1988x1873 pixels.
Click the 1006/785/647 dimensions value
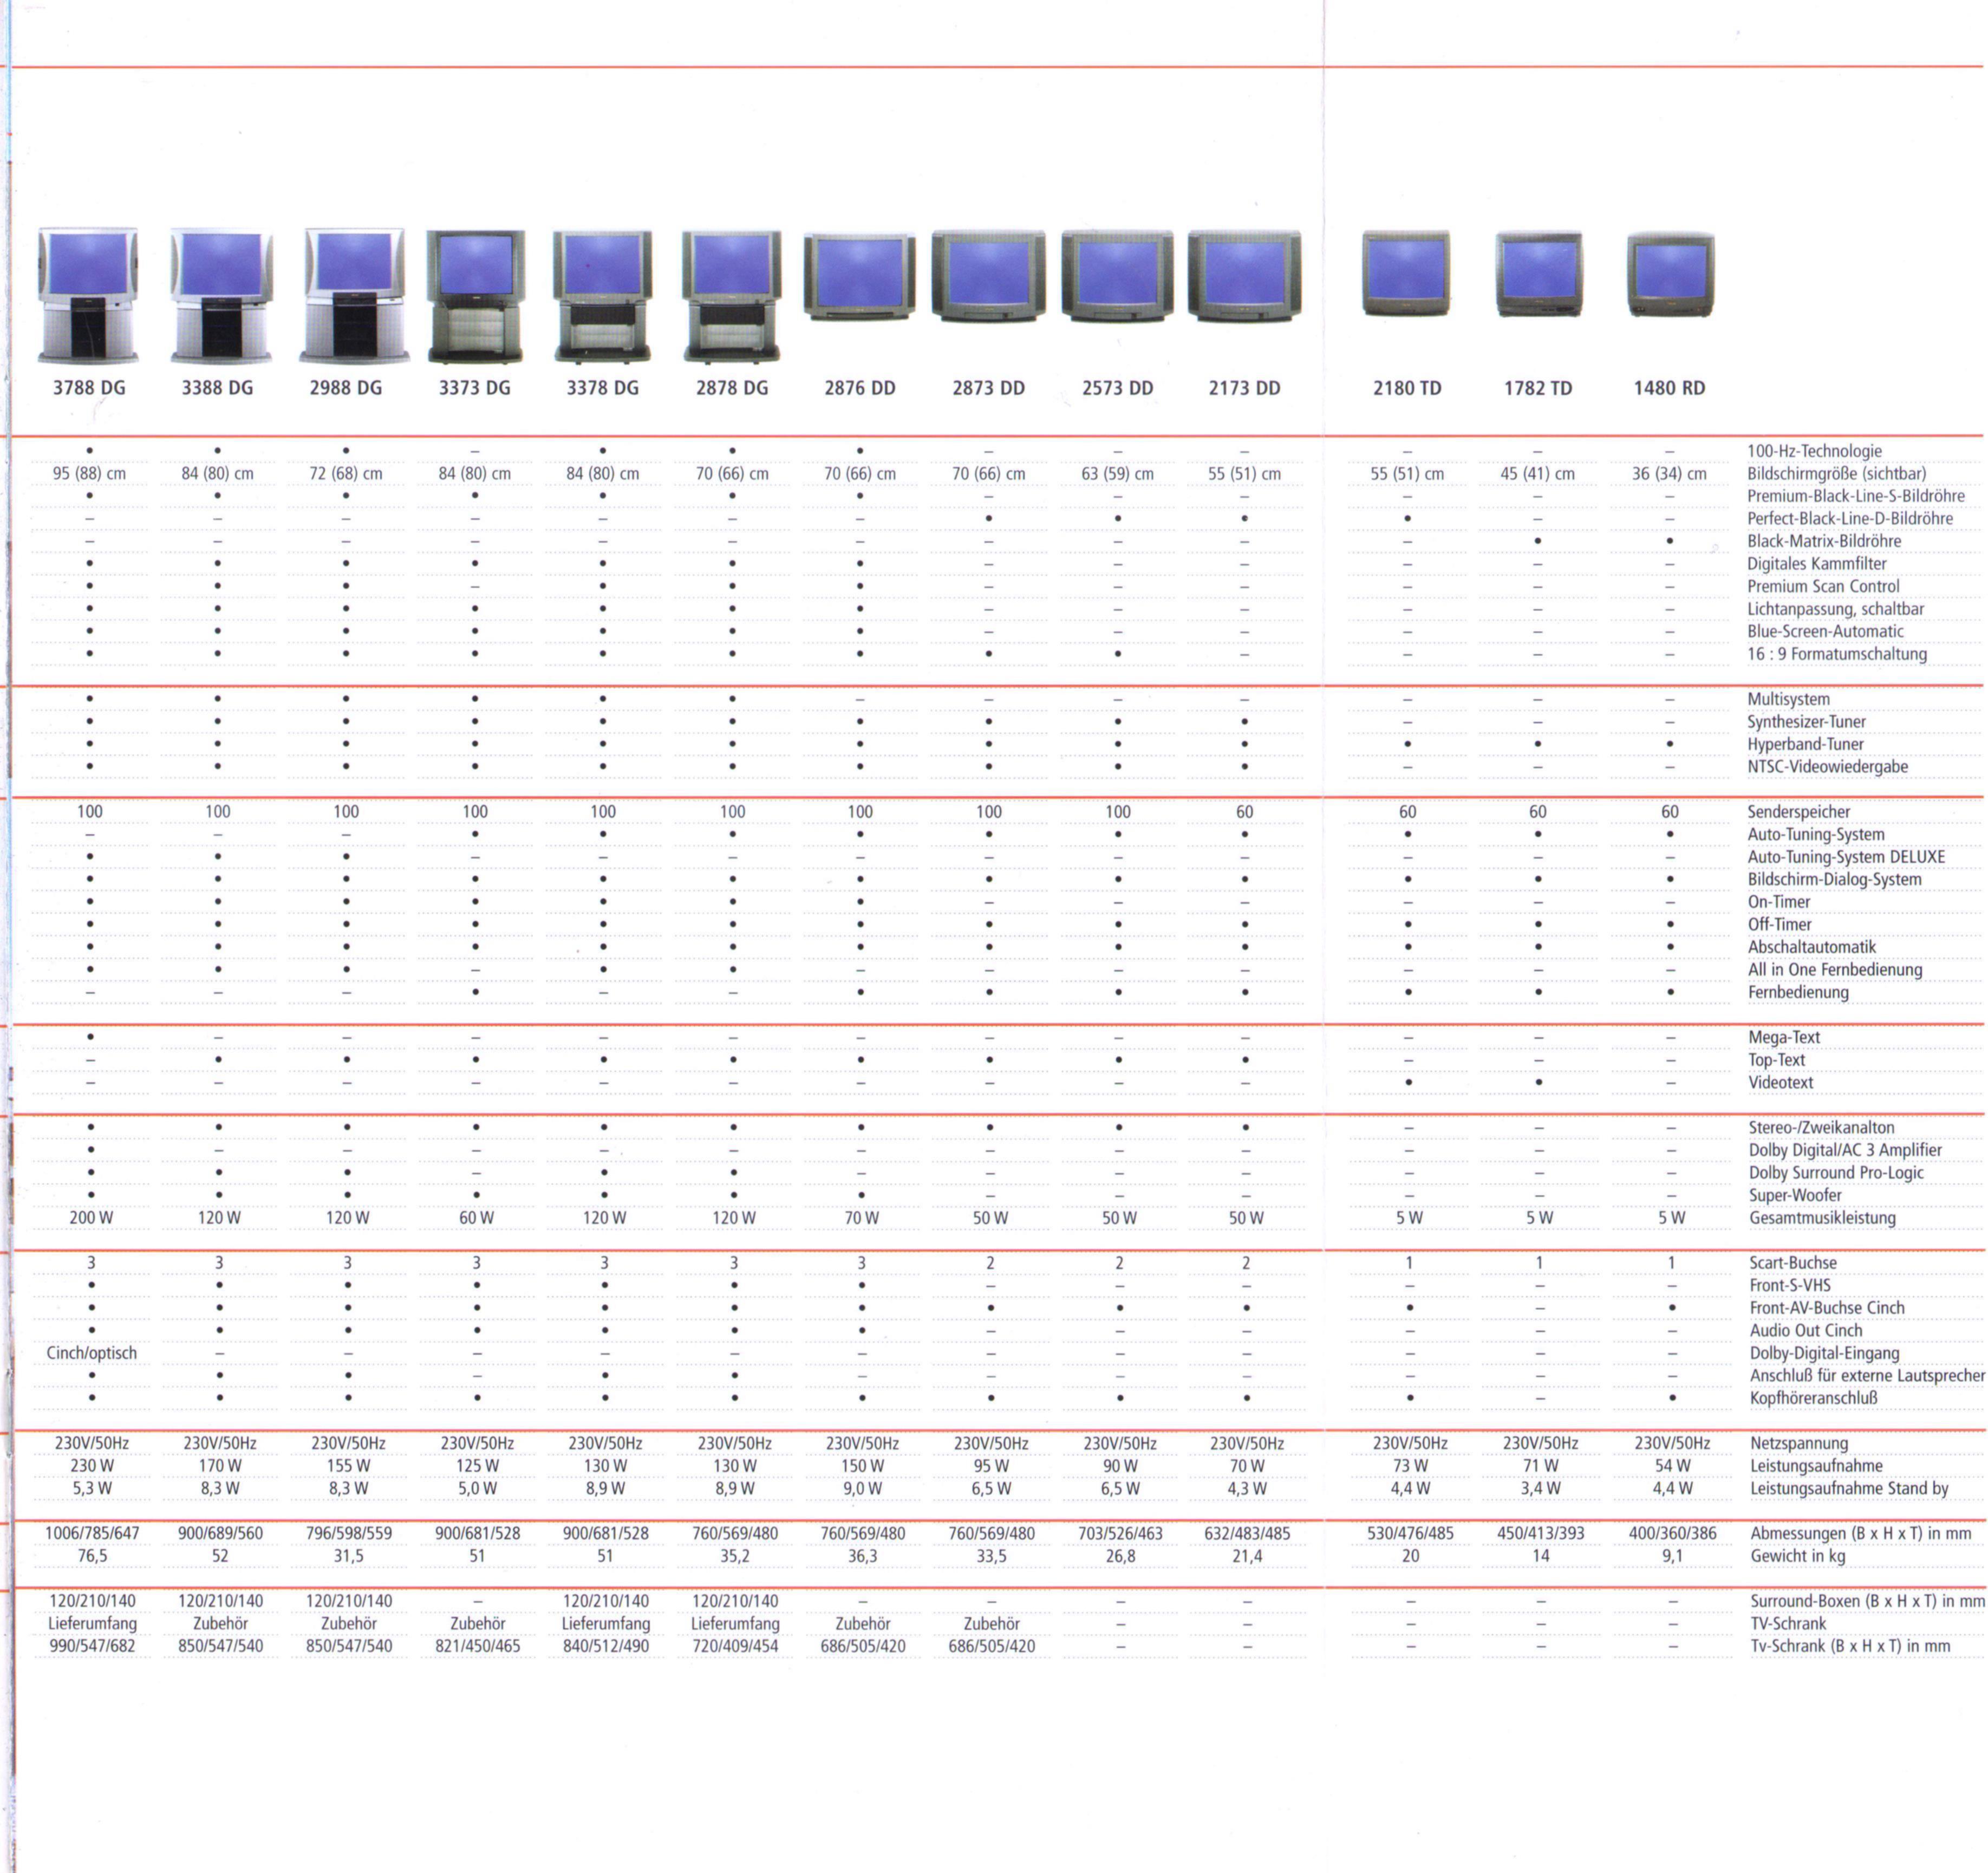92,1533
